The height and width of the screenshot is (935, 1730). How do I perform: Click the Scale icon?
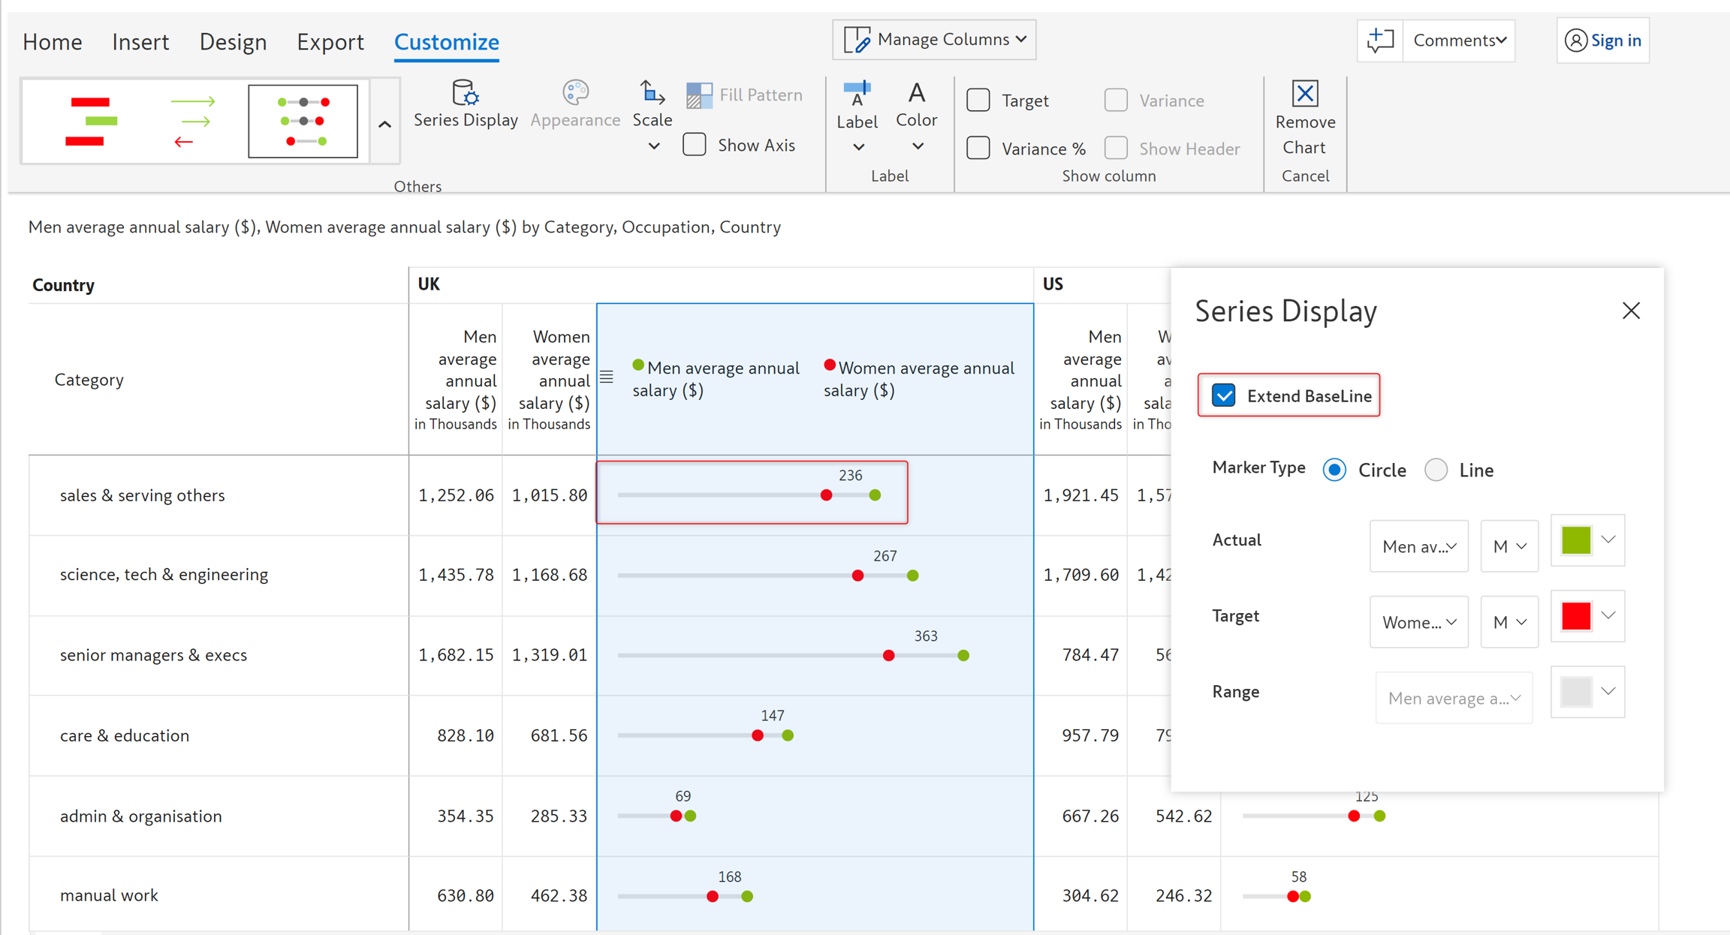click(652, 95)
